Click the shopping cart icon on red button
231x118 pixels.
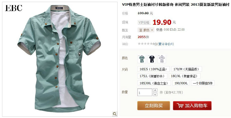pyautogui.click(x=180, y=105)
